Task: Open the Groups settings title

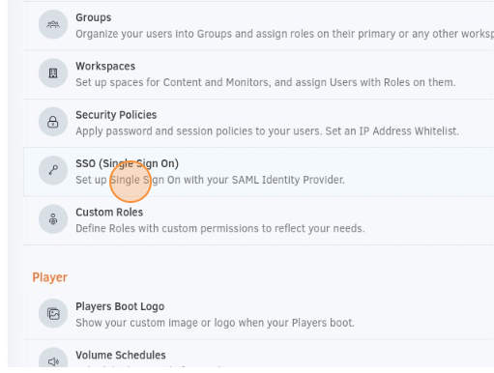Action: point(94,17)
